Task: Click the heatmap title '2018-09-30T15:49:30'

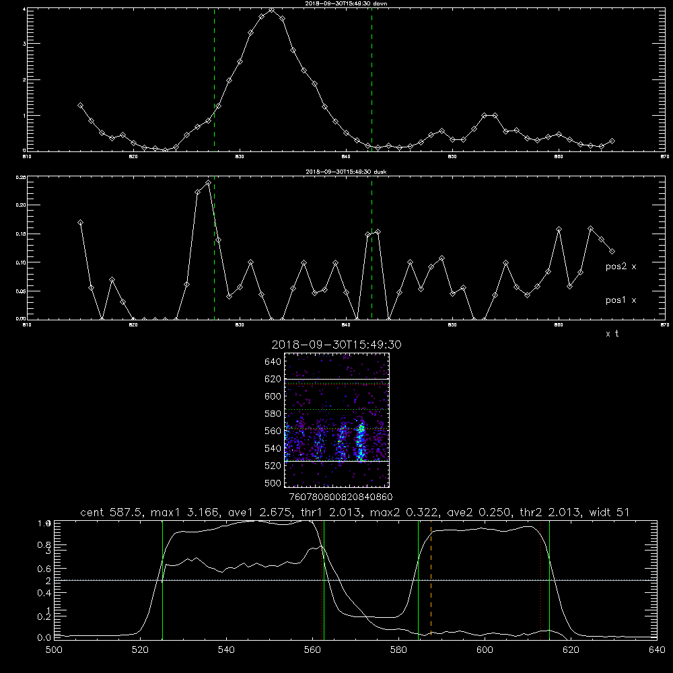Action: pyautogui.click(x=336, y=345)
